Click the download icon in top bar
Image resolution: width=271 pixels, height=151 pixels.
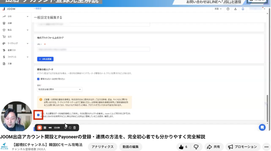236,9
